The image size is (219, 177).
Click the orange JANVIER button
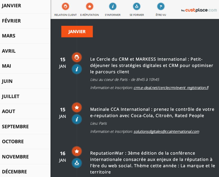point(77,32)
